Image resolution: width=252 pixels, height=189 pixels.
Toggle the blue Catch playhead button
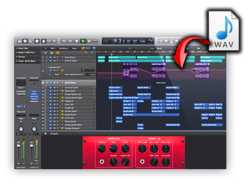[x=94, y=48]
